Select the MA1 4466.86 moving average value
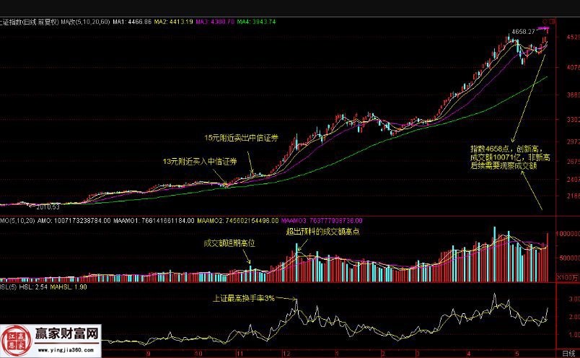The width and height of the screenshot is (580, 358). 132,22
